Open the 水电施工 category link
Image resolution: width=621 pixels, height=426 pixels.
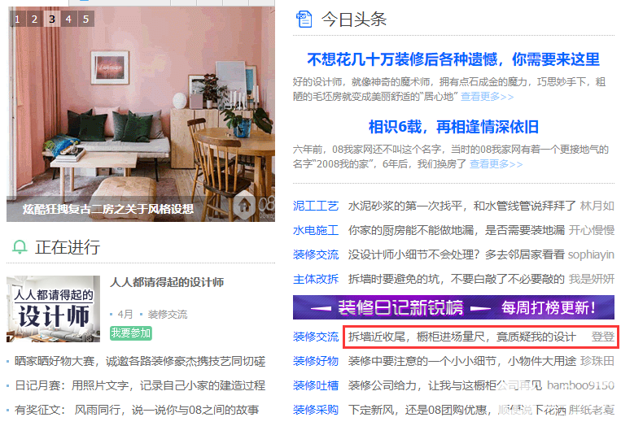click(316, 230)
